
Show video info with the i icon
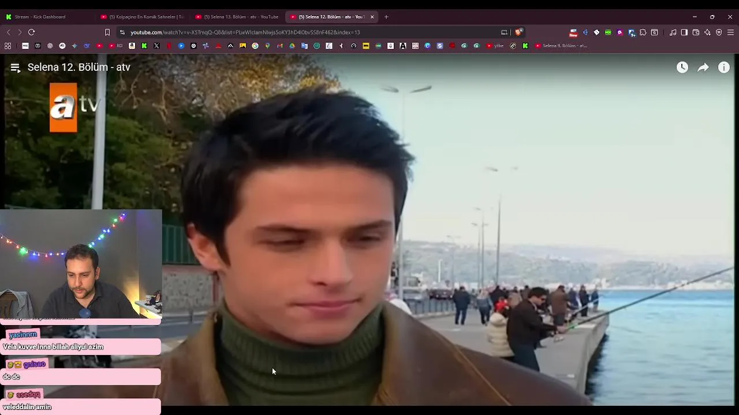[x=724, y=67]
